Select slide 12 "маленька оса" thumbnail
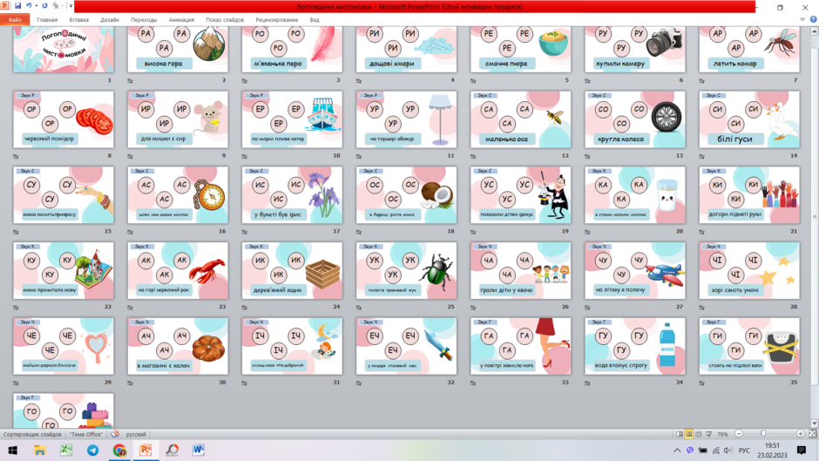The image size is (819, 461). click(x=520, y=119)
